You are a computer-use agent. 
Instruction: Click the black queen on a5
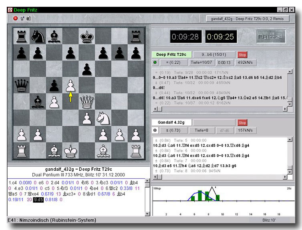(x=21, y=85)
